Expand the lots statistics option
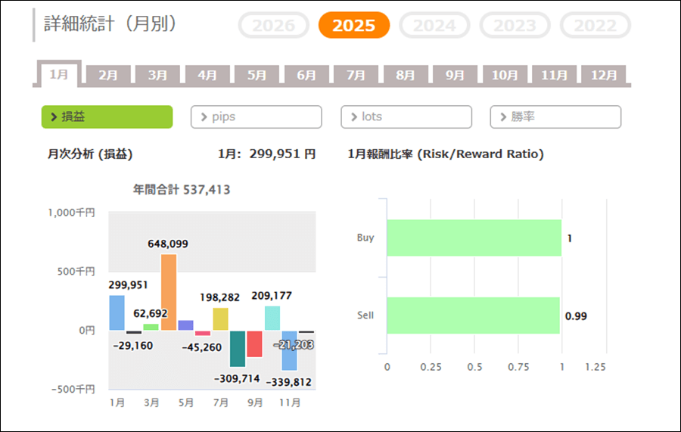The height and width of the screenshot is (432, 681). pos(406,117)
